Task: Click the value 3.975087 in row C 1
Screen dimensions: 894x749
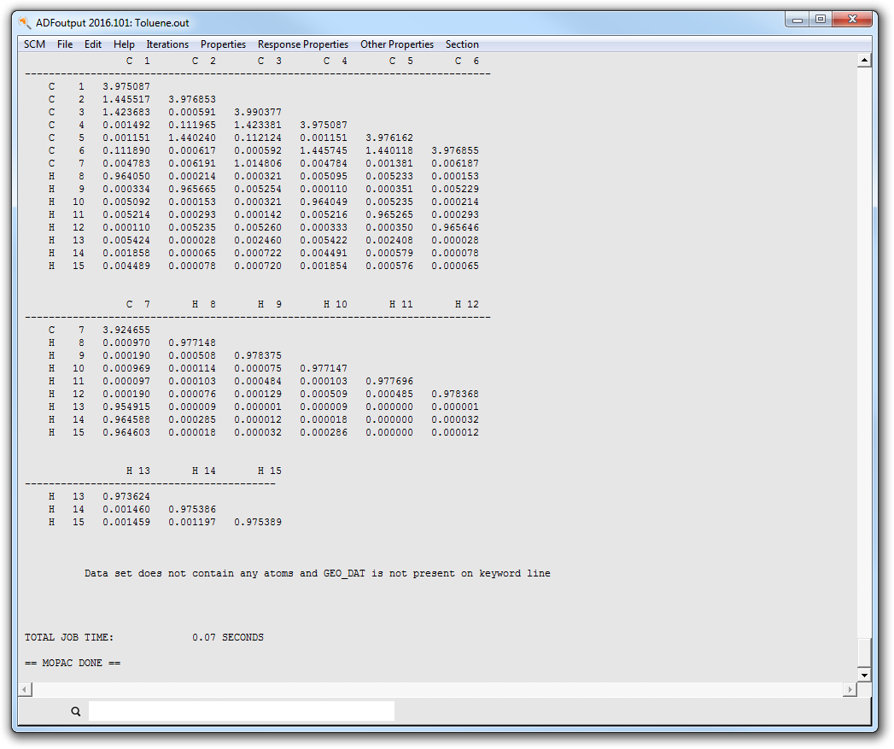Action: [126, 86]
